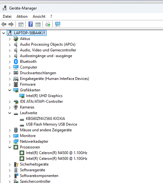Click the Geräte-Manager title bar icon

pos(5,8)
